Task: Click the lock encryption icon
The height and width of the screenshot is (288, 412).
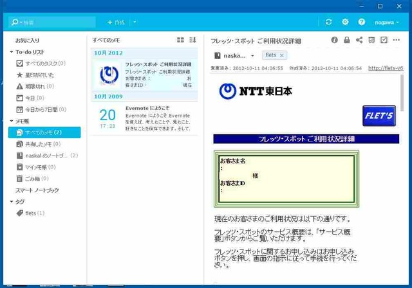Action: (347, 40)
